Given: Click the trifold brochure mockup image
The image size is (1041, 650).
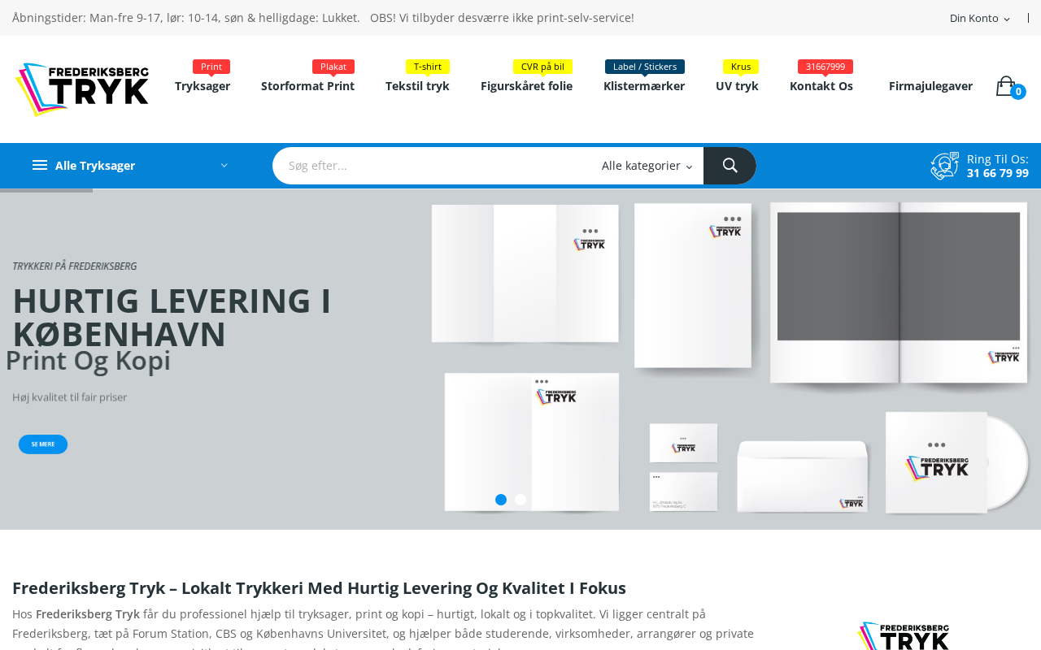Looking at the screenshot, I should point(525,274).
